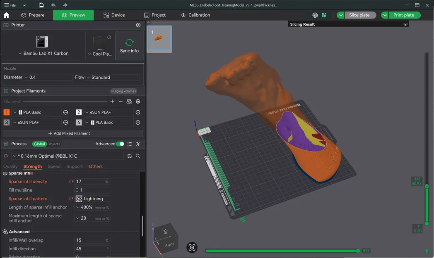Open the File hamburger menu
The height and width of the screenshot is (258, 434).
click(10, 5)
